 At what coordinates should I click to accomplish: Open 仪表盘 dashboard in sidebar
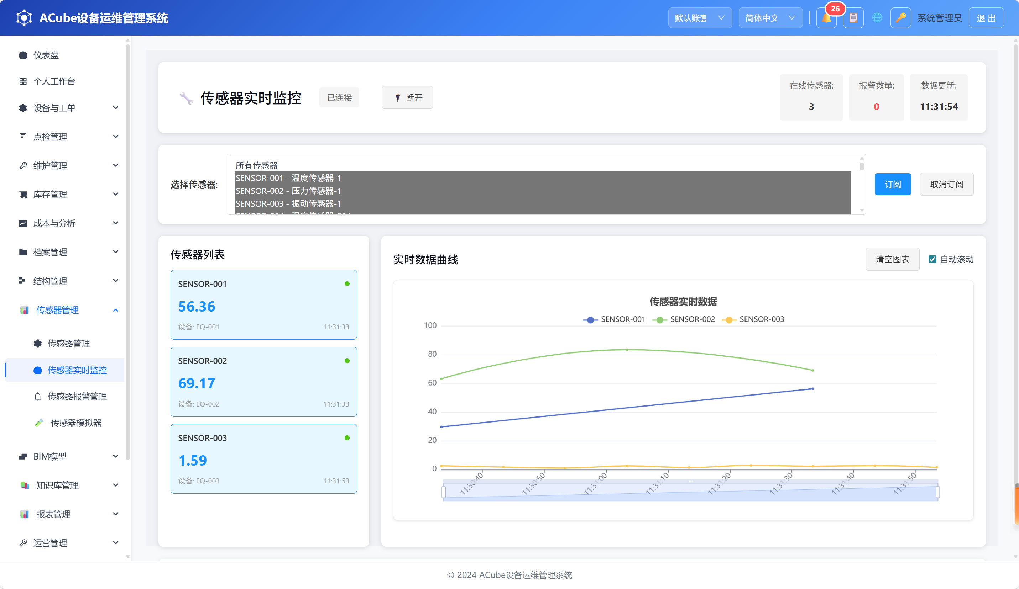(x=65, y=55)
